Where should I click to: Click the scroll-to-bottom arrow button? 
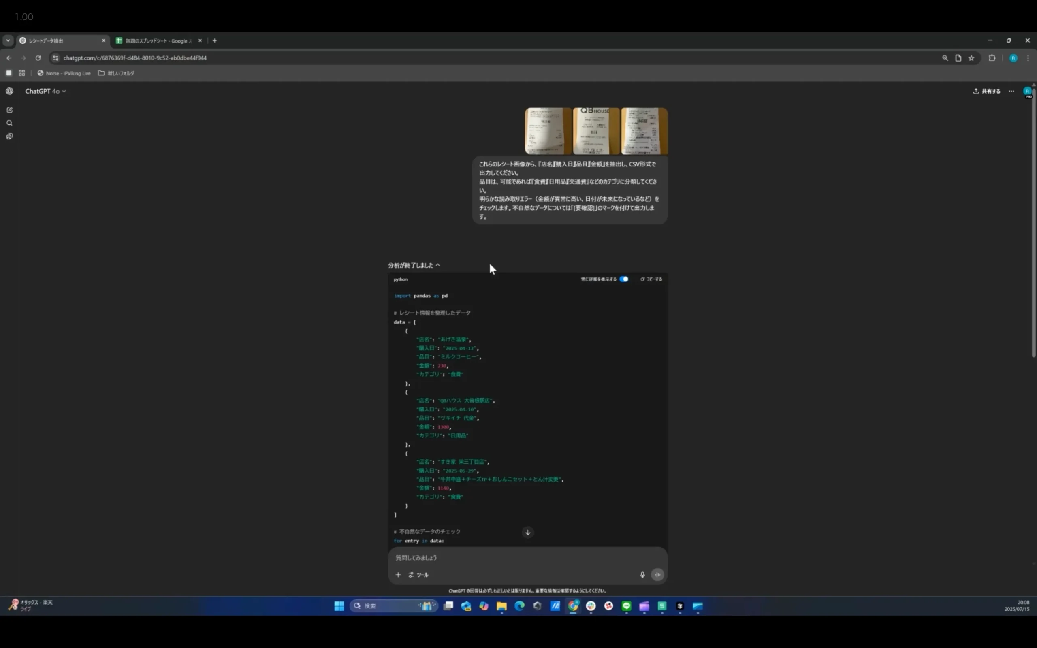[x=527, y=532]
